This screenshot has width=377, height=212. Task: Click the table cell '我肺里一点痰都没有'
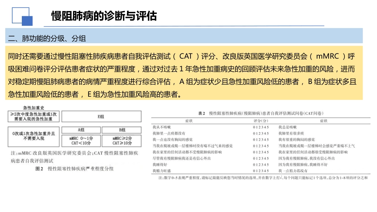pos(169,134)
